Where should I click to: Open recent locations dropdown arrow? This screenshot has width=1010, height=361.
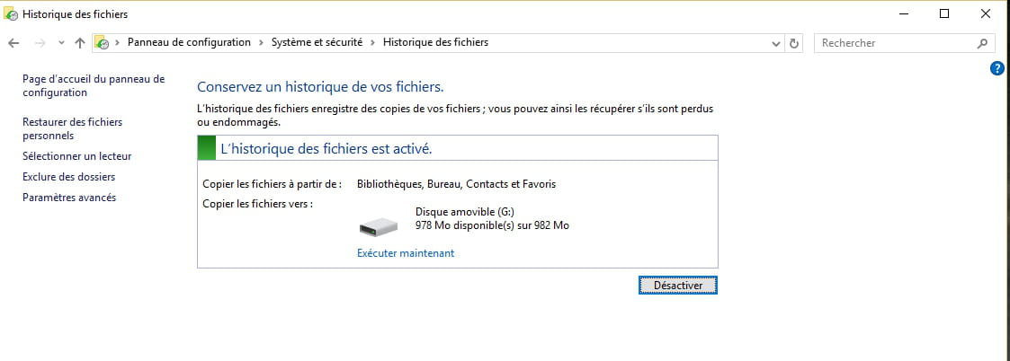[61, 43]
